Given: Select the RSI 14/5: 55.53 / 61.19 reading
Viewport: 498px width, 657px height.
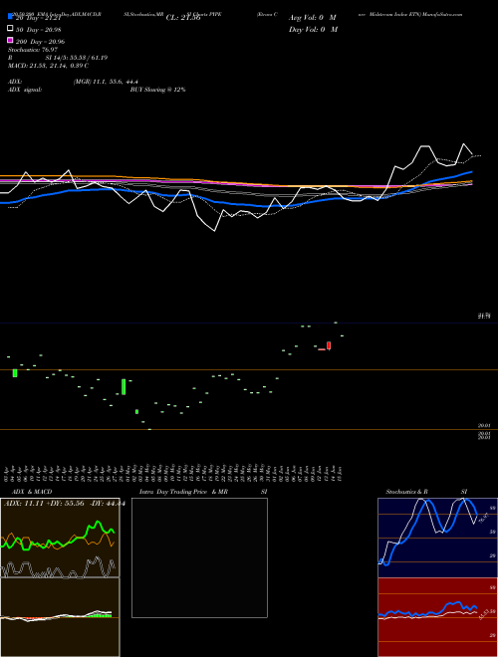Looking at the screenshot, I should 58,58.
